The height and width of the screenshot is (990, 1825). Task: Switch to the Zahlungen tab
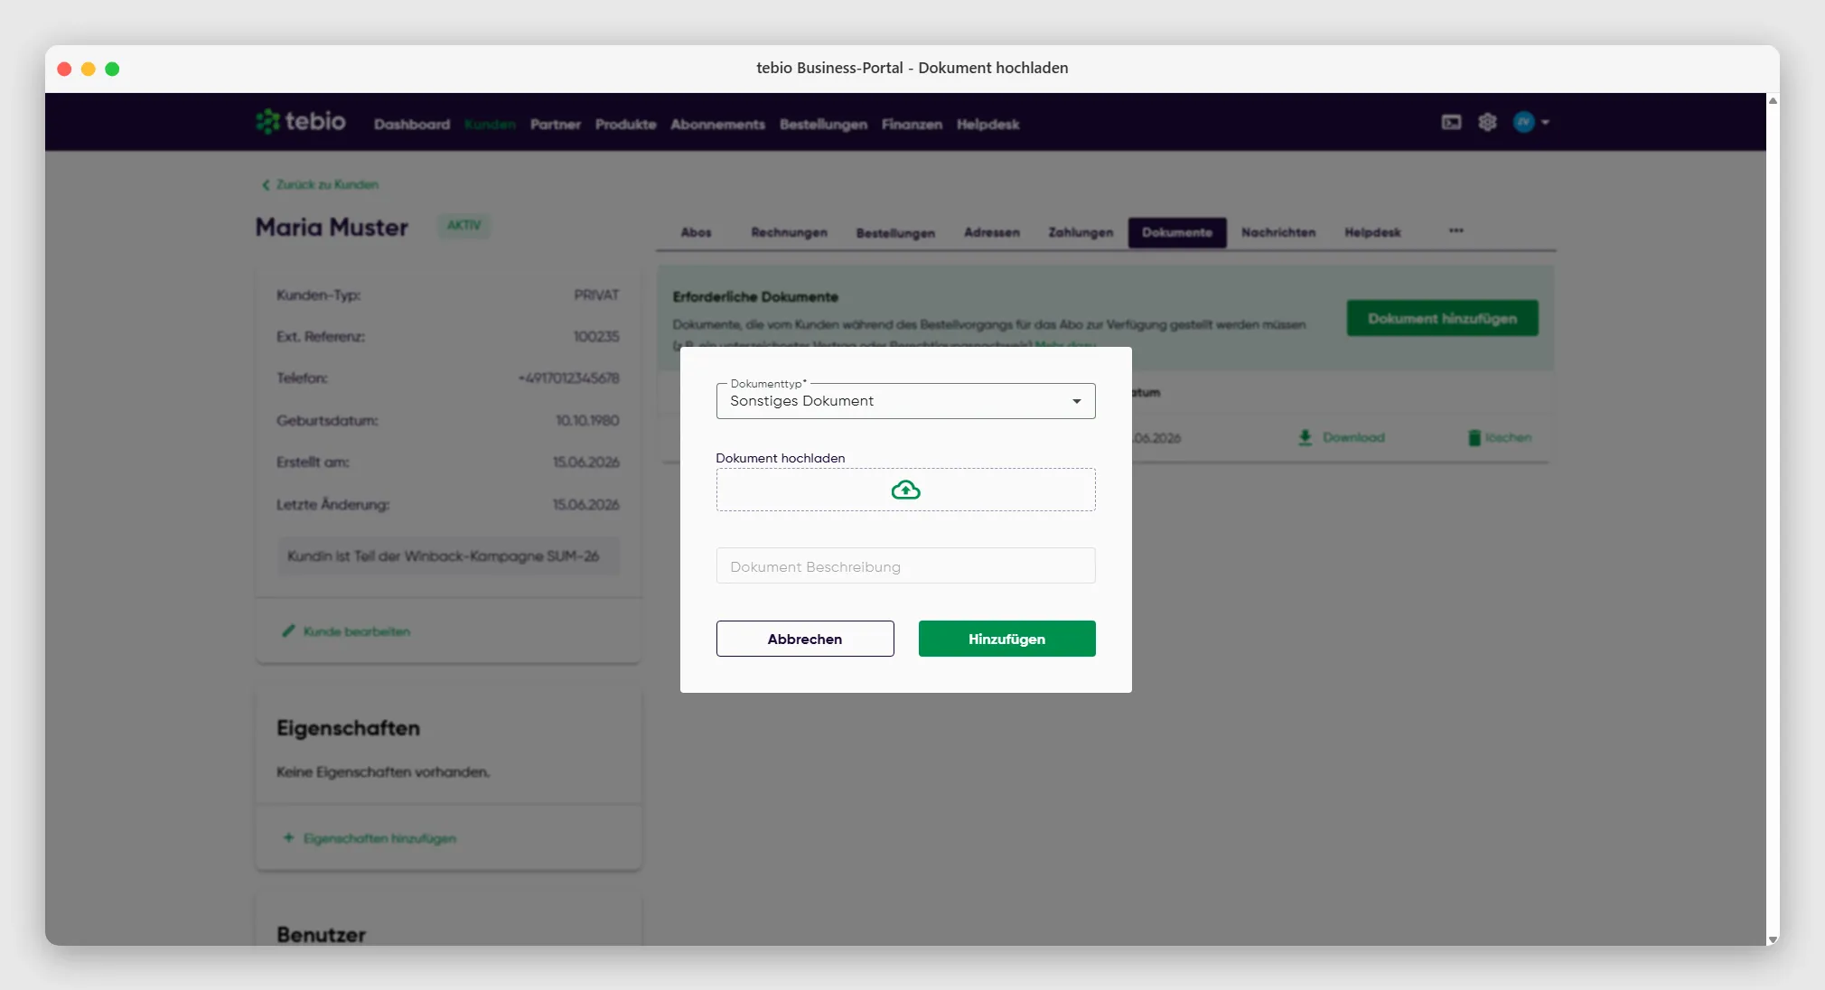[x=1081, y=232]
